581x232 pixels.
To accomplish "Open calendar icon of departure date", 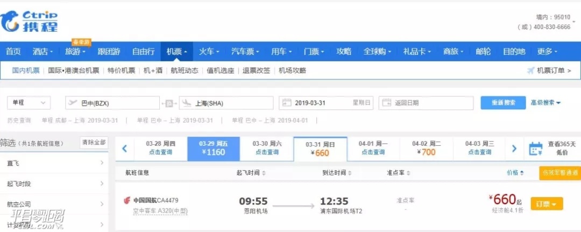I will pyautogui.click(x=286, y=103).
